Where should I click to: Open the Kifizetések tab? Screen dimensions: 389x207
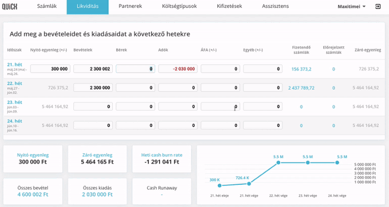[x=230, y=7]
